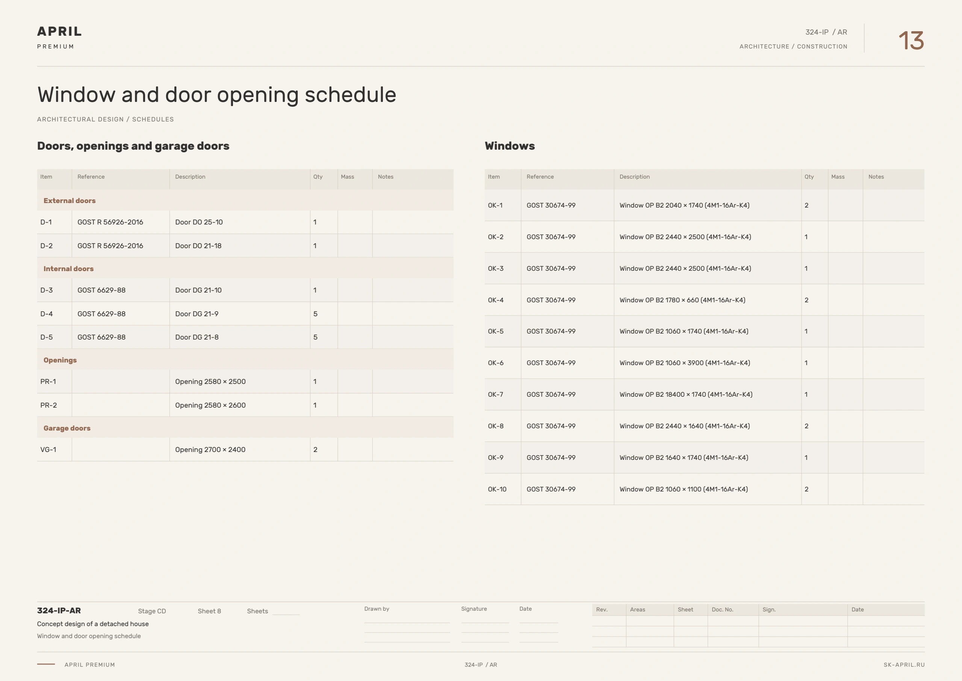Viewport: 962px width, 681px height.
Task: Select 'Window OP B2 1780 × 660' description
Action: coord(682,300)
